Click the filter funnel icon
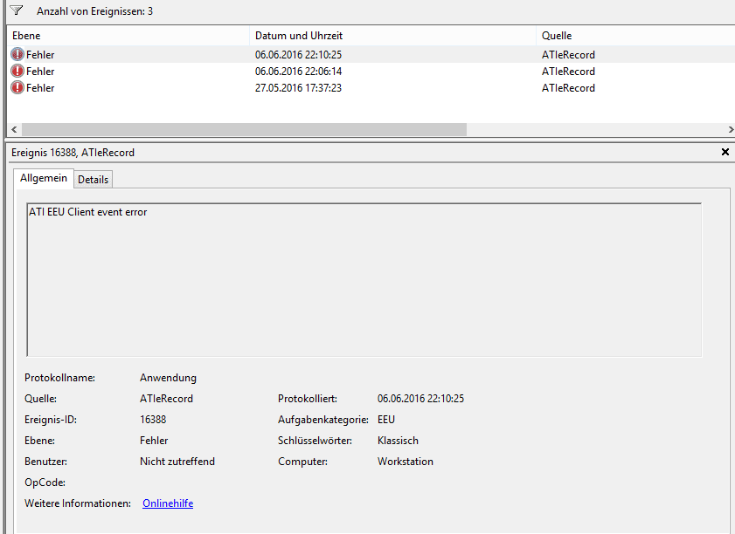 coord(17,10)
